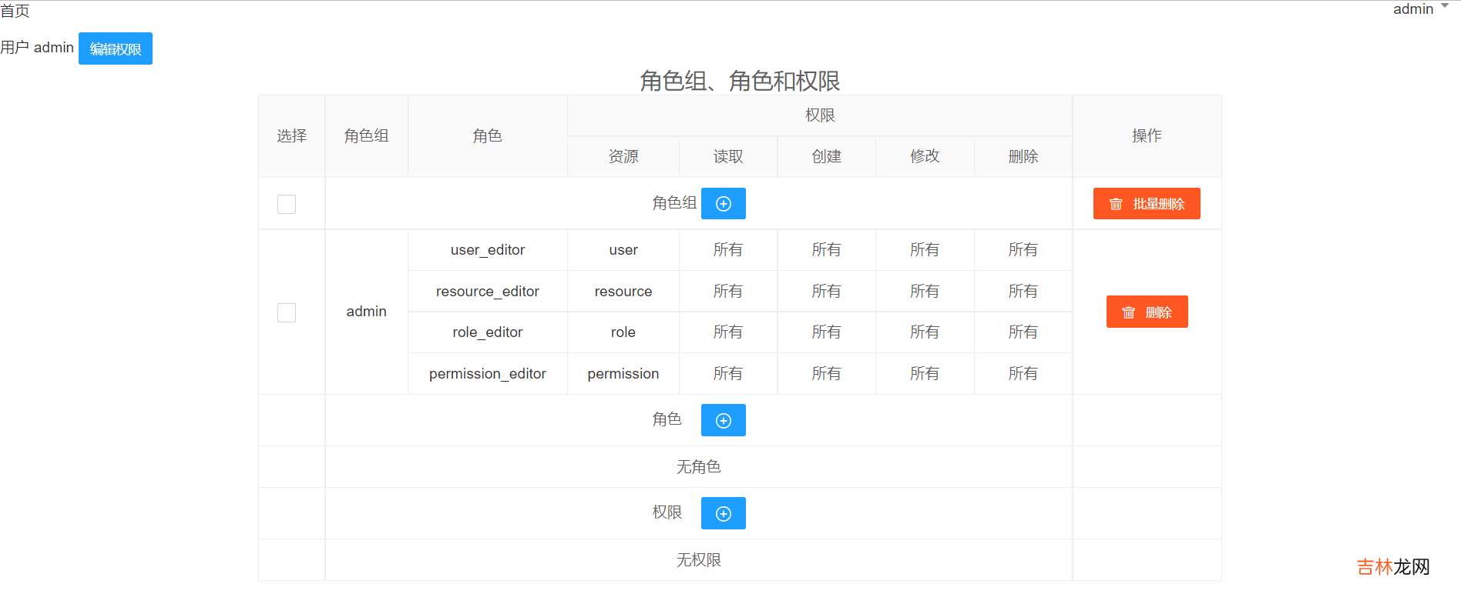Select the user_editor role cell
1461x594 pixels.
487,250
